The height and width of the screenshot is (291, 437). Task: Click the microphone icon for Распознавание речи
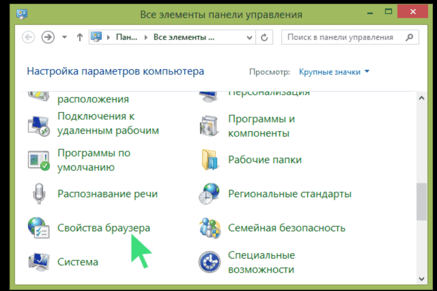click(x=39, y=194)
